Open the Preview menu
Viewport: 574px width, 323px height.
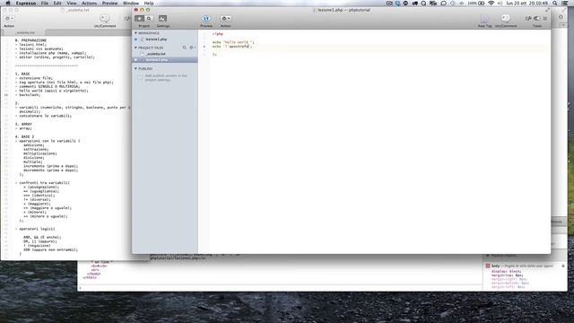click(x=109, y=3)
